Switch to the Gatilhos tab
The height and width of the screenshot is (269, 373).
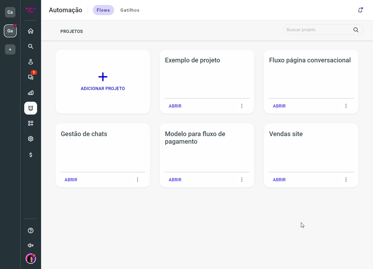pos(130,10)
